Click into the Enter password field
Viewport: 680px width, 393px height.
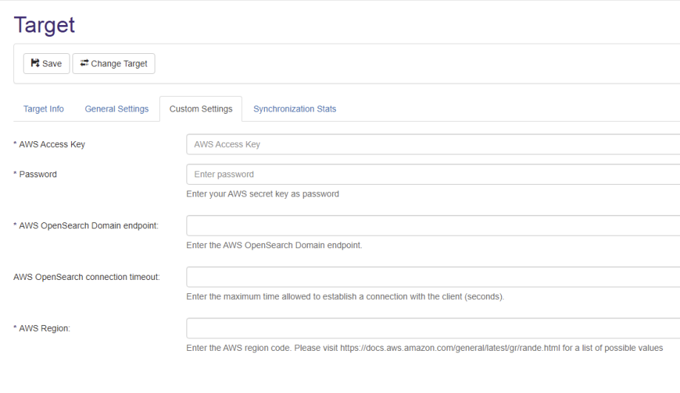(434, 174)
